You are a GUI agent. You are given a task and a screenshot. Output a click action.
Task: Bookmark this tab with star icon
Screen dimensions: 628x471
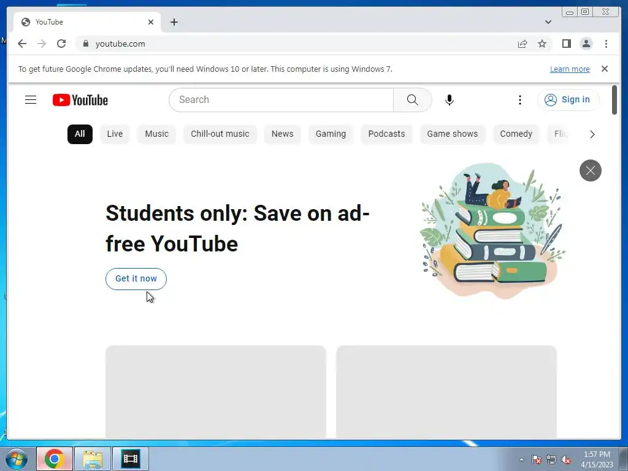point(542,44)
